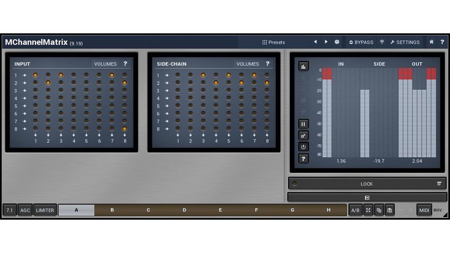This screenshot has height=253, width=450.
Task: Copy preset using the copy icon
Action: [x=379, y=210]
